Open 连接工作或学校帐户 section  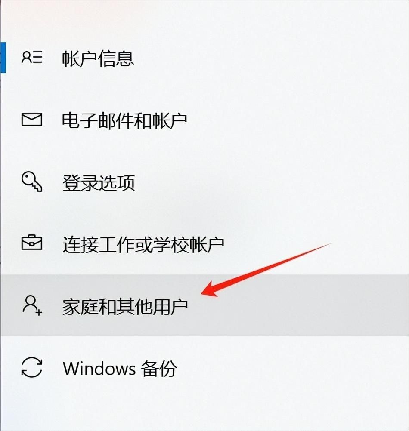click(x=143, y=244)
